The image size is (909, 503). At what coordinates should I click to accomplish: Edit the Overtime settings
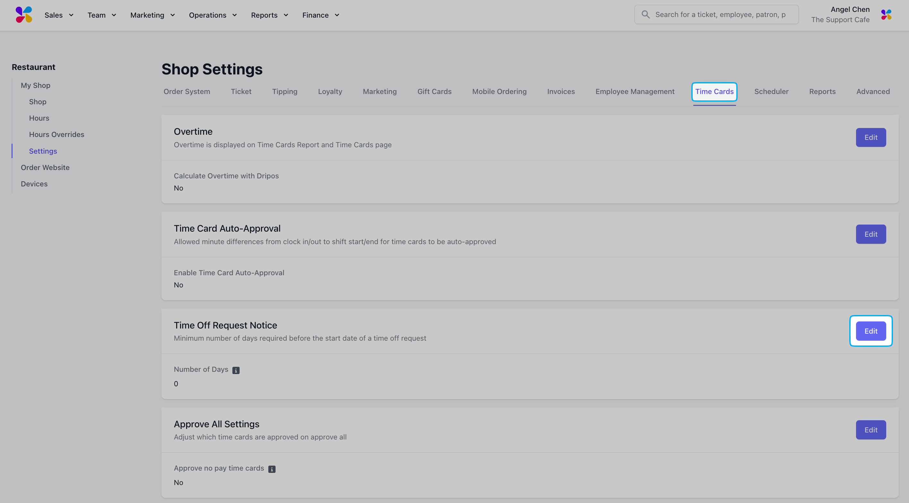870,137
